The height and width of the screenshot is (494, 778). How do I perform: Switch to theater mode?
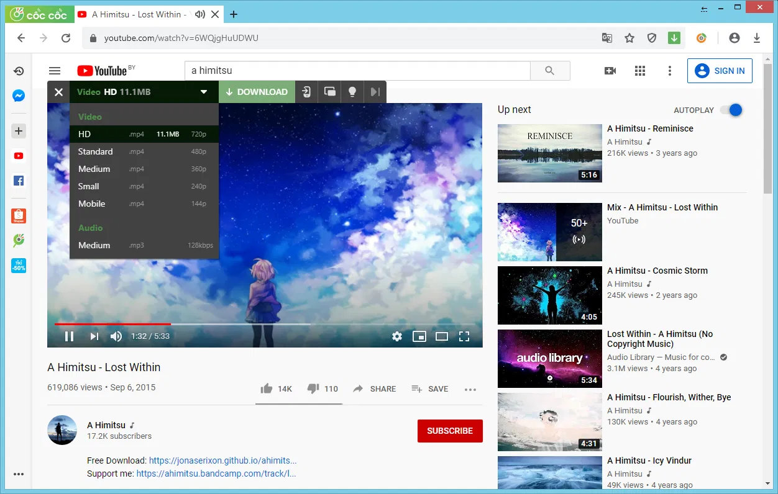442,336
